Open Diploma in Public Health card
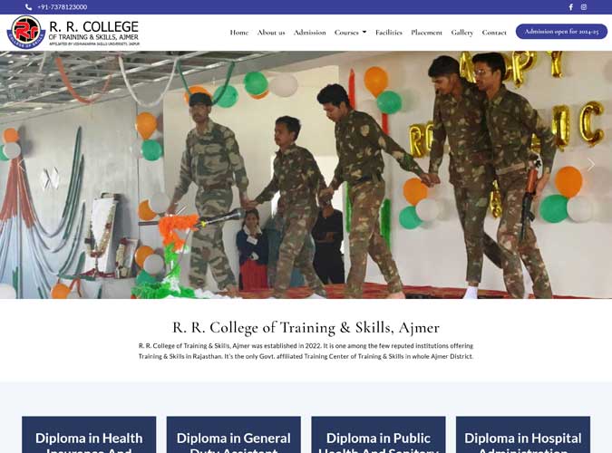The height and width of the screenshot is (453, 612). point(378,435)
